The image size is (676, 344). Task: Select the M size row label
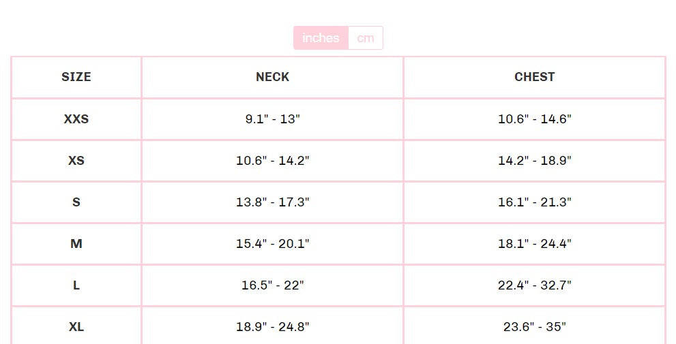coord(76,244)
